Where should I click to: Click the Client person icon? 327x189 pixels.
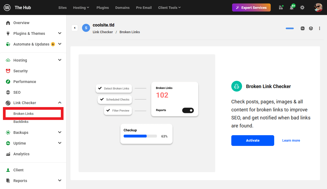point(8,170)
